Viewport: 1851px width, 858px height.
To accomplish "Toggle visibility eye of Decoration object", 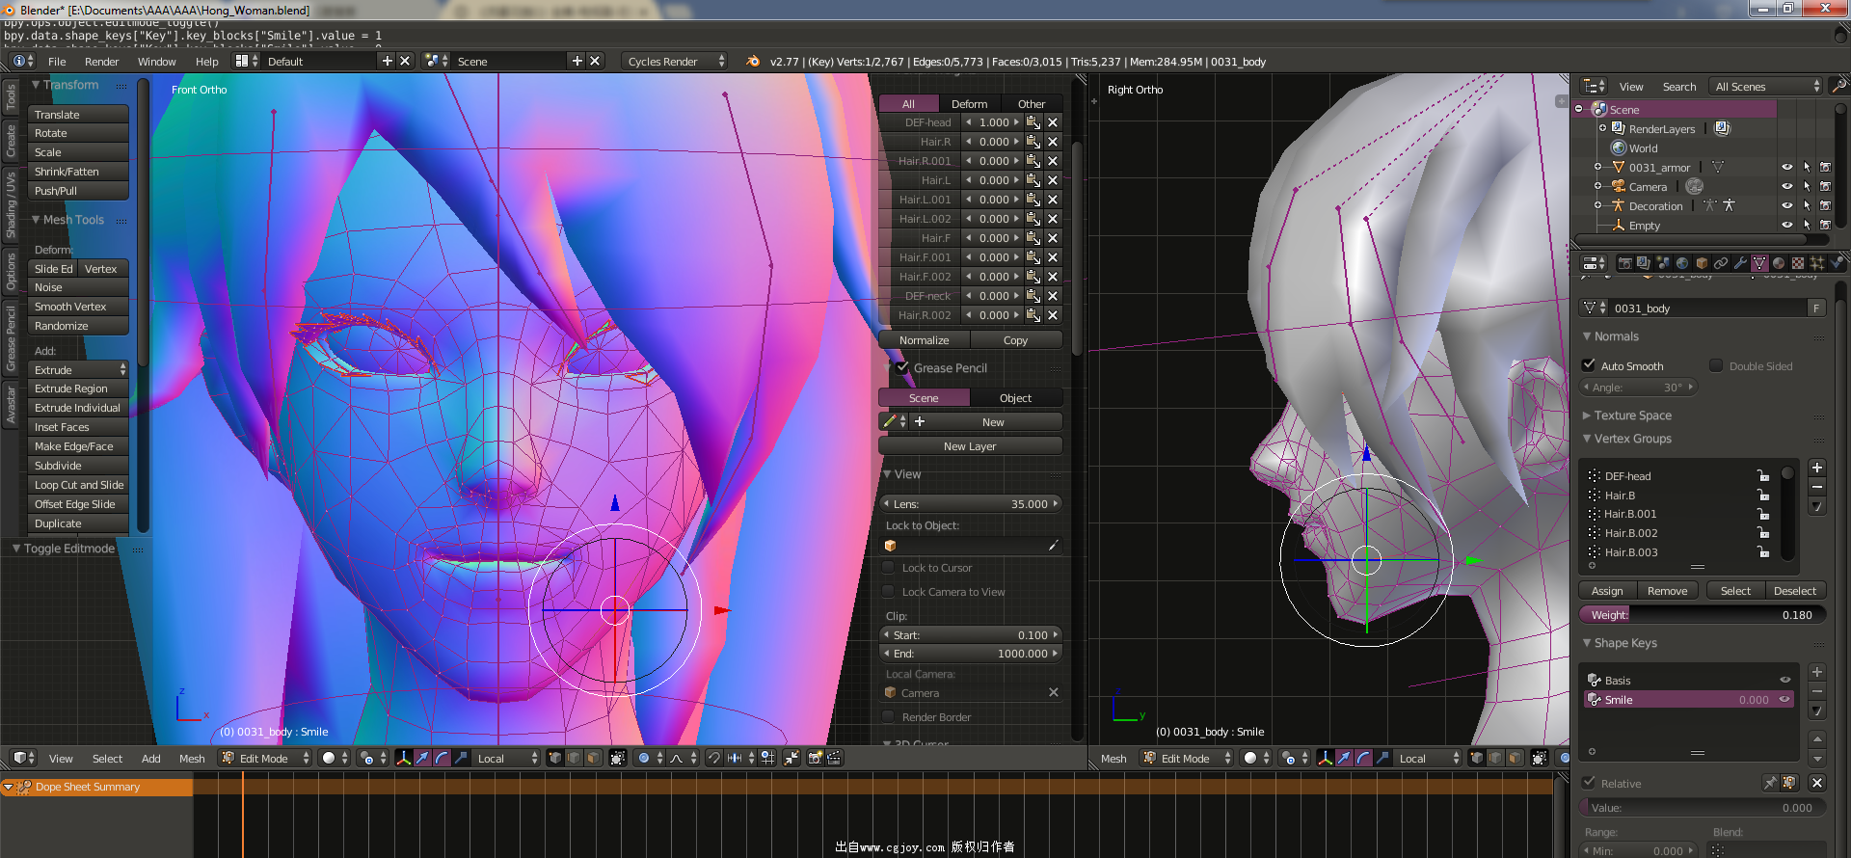I will point(1786,205).
